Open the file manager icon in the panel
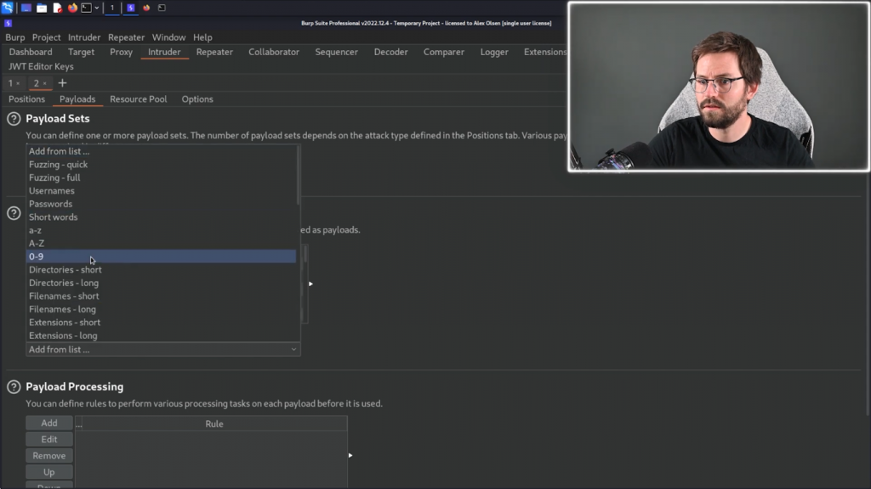The width and height of the screenshot is (871, 489). pos(42,8)
